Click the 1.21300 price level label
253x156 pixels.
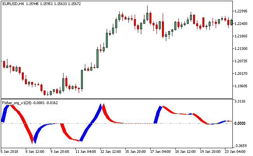pyautogui.click(x=242, y=49)
